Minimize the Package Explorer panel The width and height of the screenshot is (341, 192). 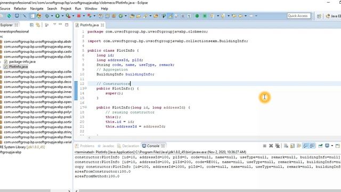60,24
